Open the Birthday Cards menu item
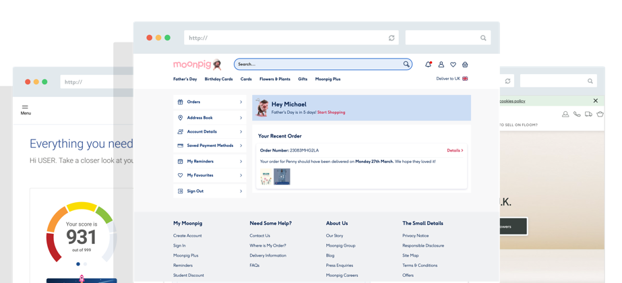Viewport: 622px width, 283px height. [218, 79]
